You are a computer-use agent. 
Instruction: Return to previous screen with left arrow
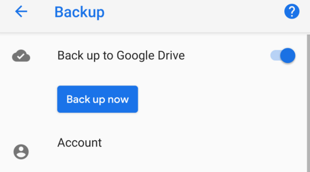21,12
